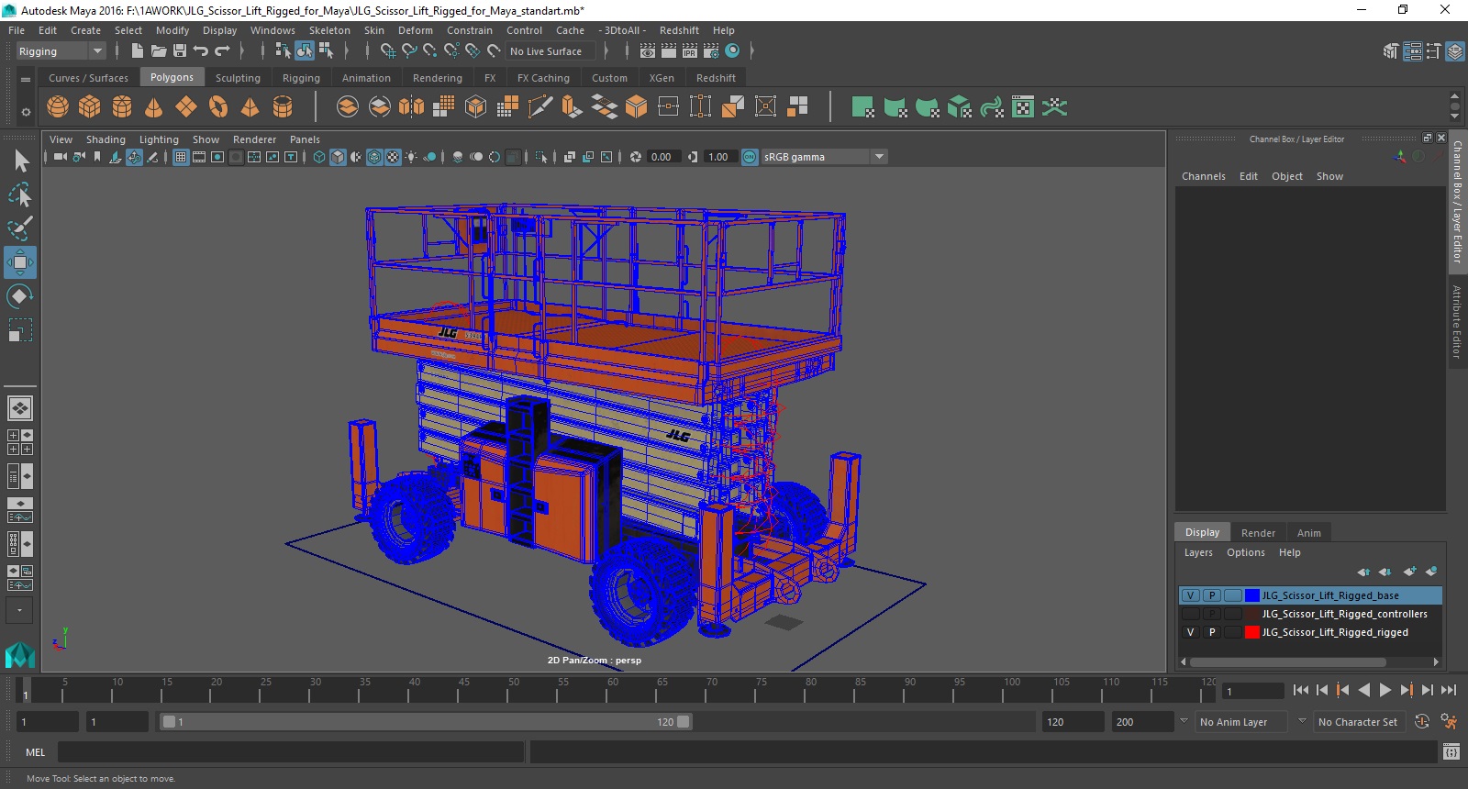Screen dimensions: 1468x789
Task: Switch to the Anim layer tab
Action: tap(1308, 533)
